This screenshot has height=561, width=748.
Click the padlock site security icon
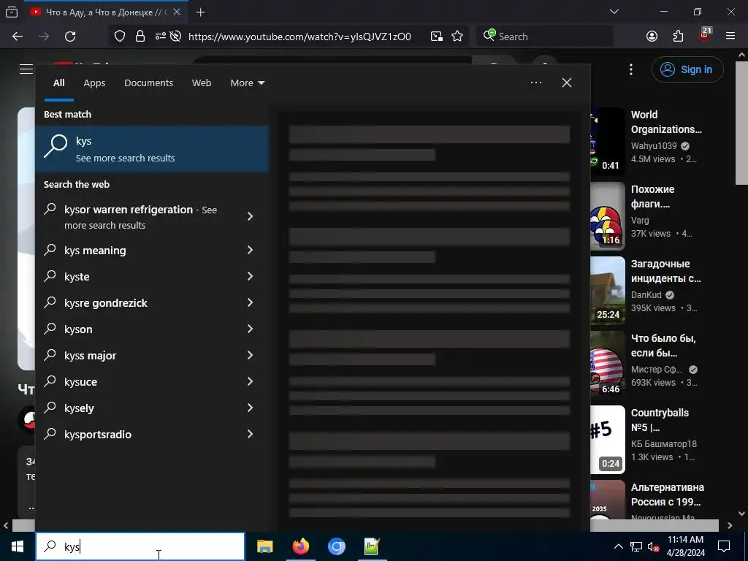tap(140, 37)
